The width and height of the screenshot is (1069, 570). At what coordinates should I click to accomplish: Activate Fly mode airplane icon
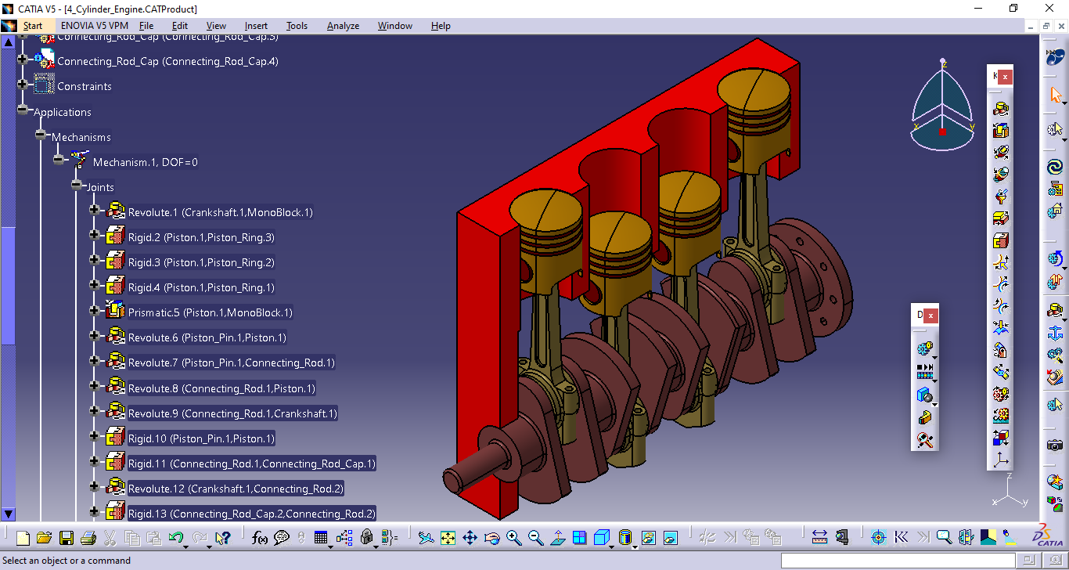pyautogui.click(x=426, y=538)
